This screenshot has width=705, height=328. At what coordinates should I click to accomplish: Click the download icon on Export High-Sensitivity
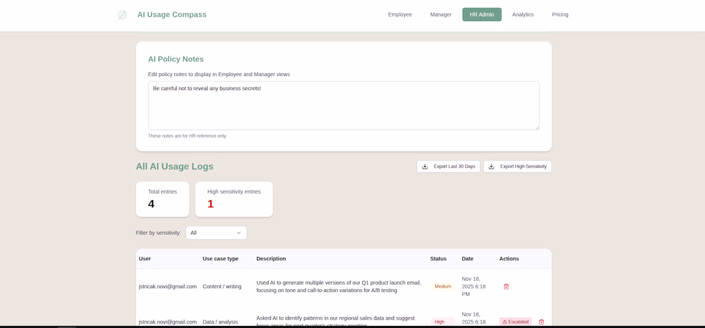[x=492, y=166]
